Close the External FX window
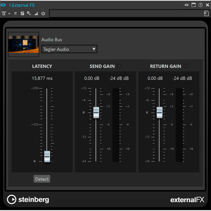This screenshot has width=211, height=211. point(208,5)
